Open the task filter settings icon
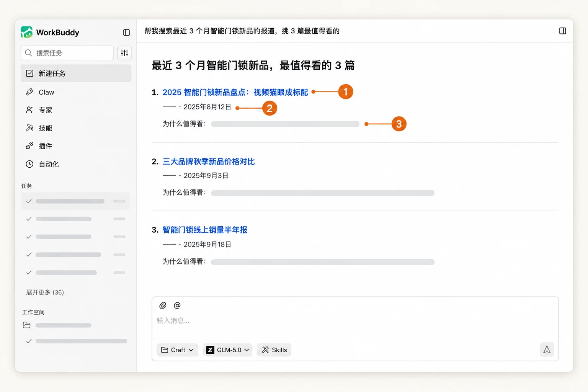Viewport: 588px width, 392px height. [x=124, y=53]
